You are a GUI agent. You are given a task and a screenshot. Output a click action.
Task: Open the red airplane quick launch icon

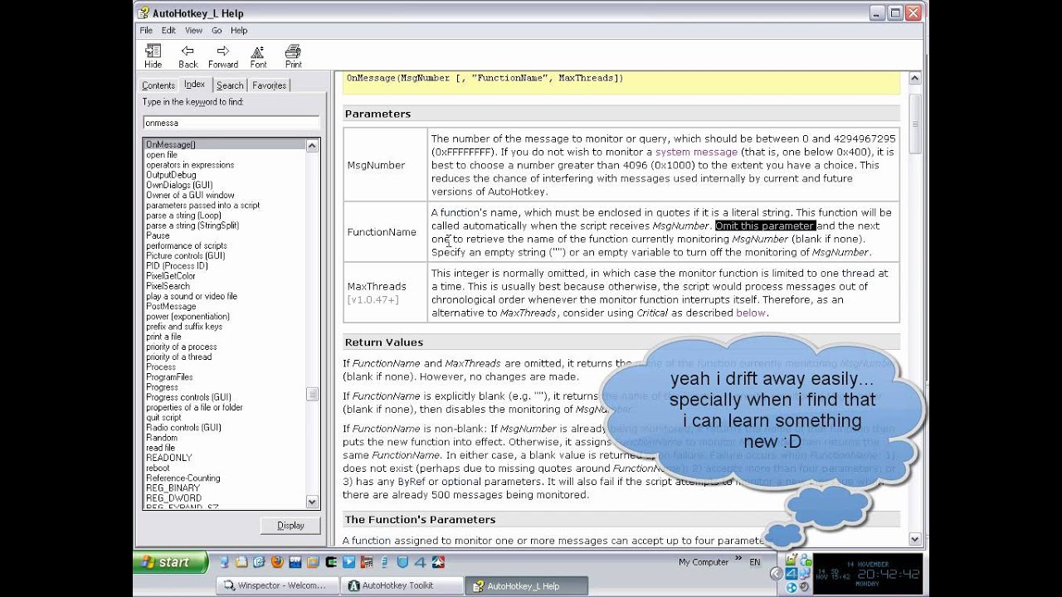pyautogui.click(x=438, y=561)
